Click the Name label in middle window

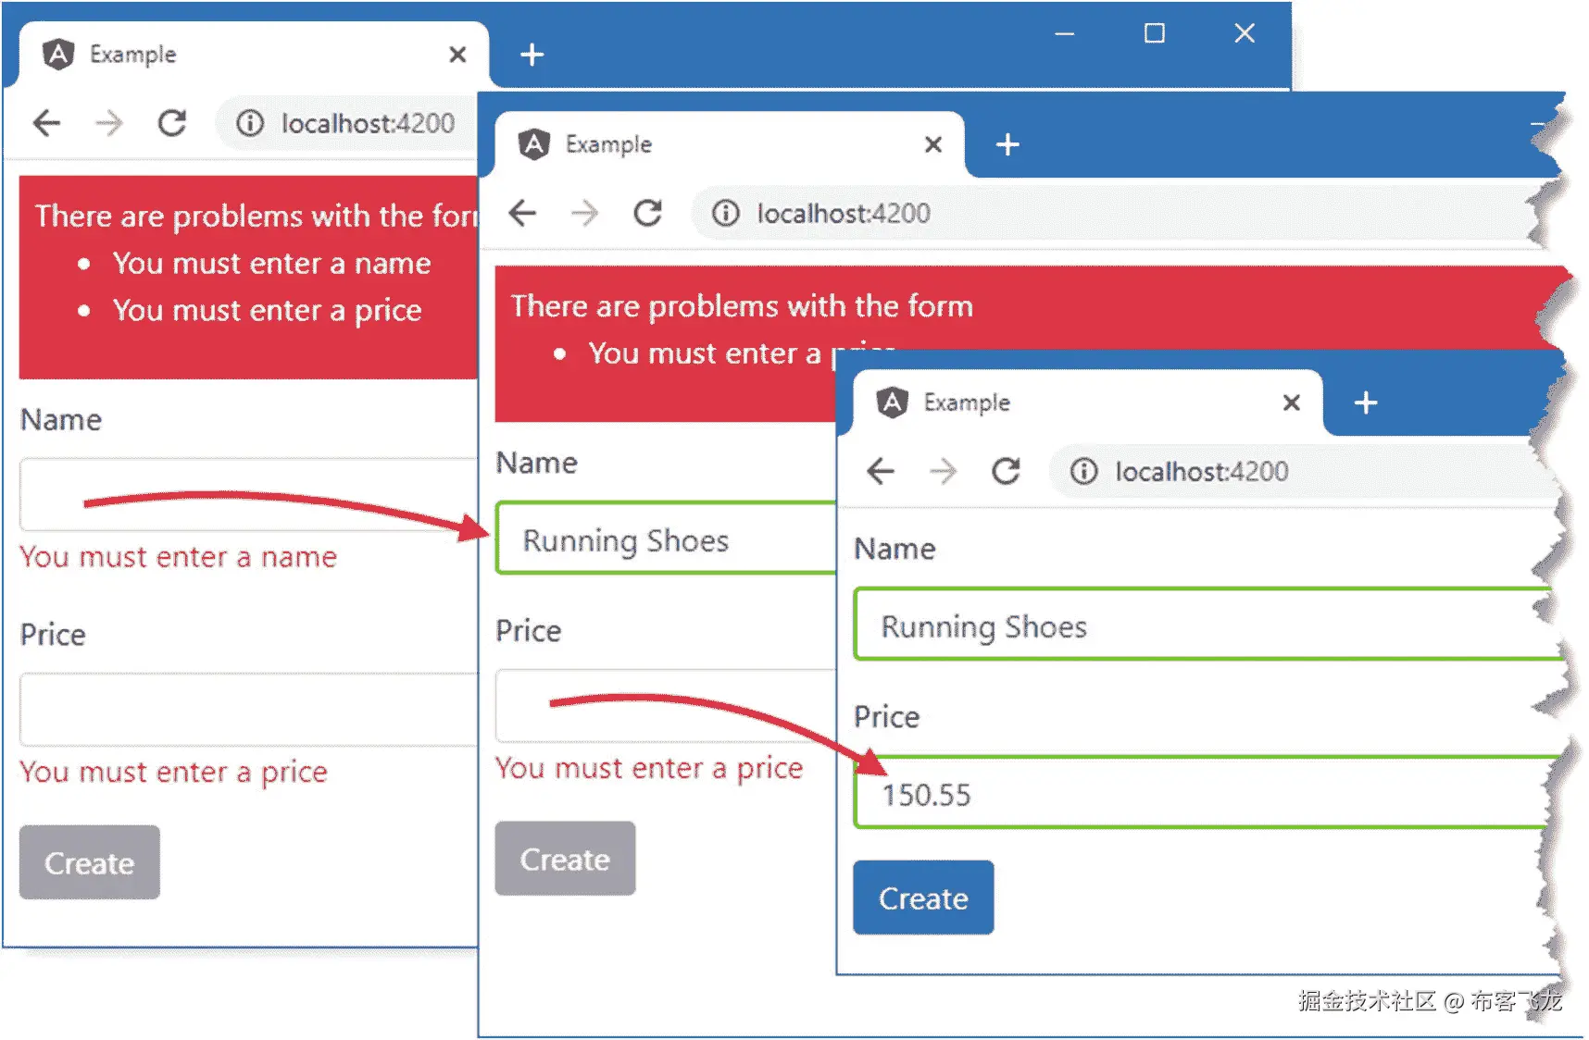(x=537, y=463)
